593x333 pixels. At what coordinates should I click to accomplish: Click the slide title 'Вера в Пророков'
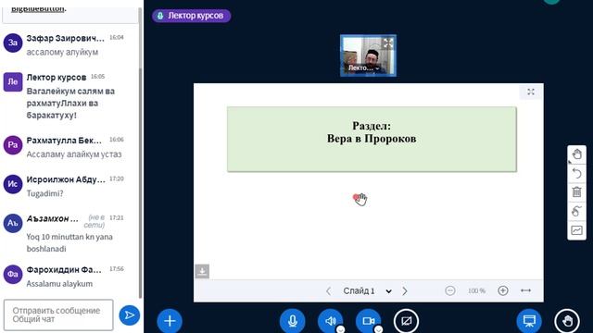point(372,139)
